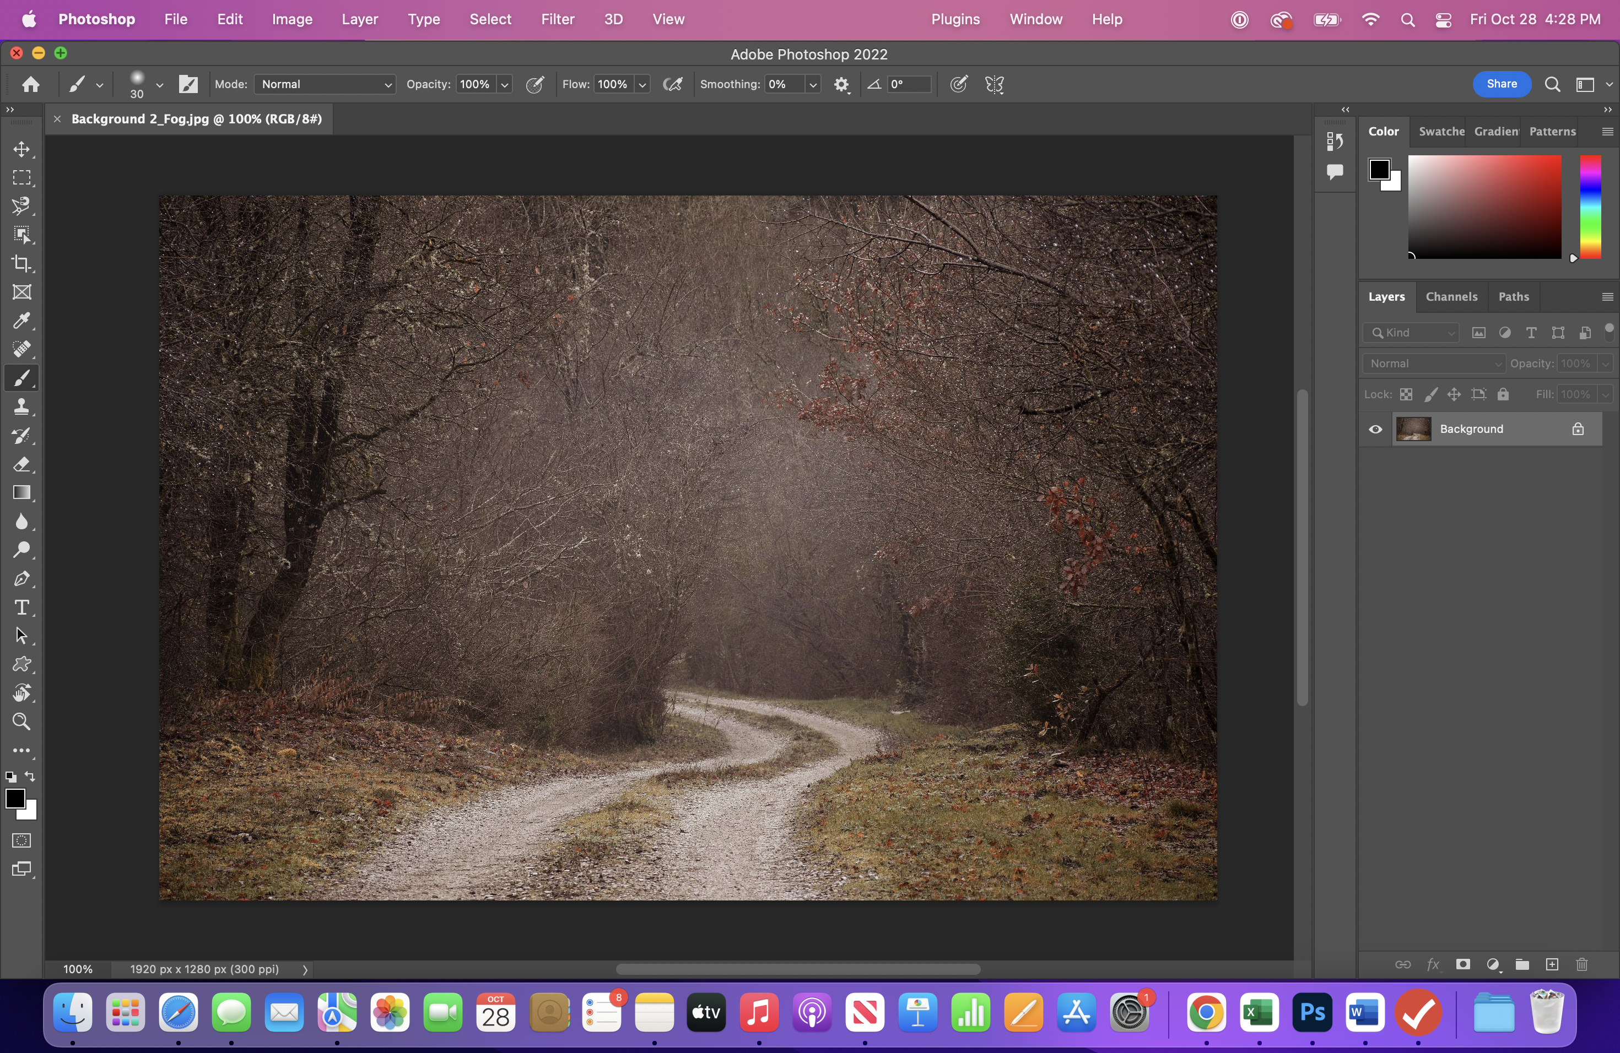Viewport: 1620px width, 1053px height.
Task: Select the Eraser tool
Action: (x=22, y=465)
